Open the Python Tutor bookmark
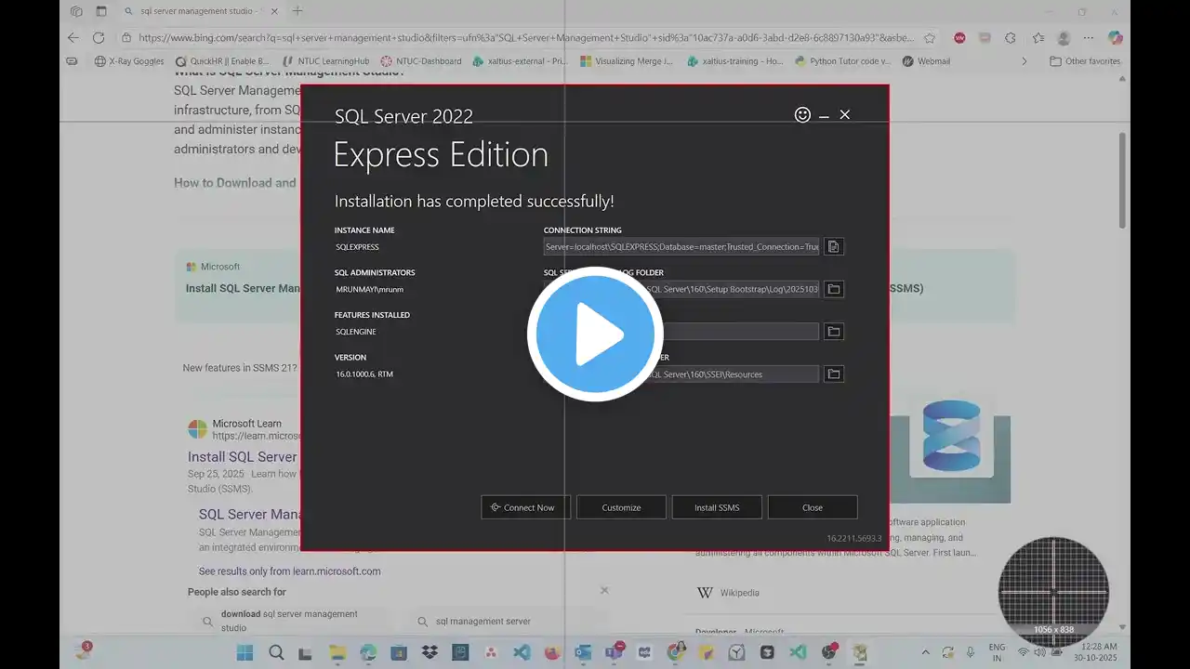 tap(843, 61)
